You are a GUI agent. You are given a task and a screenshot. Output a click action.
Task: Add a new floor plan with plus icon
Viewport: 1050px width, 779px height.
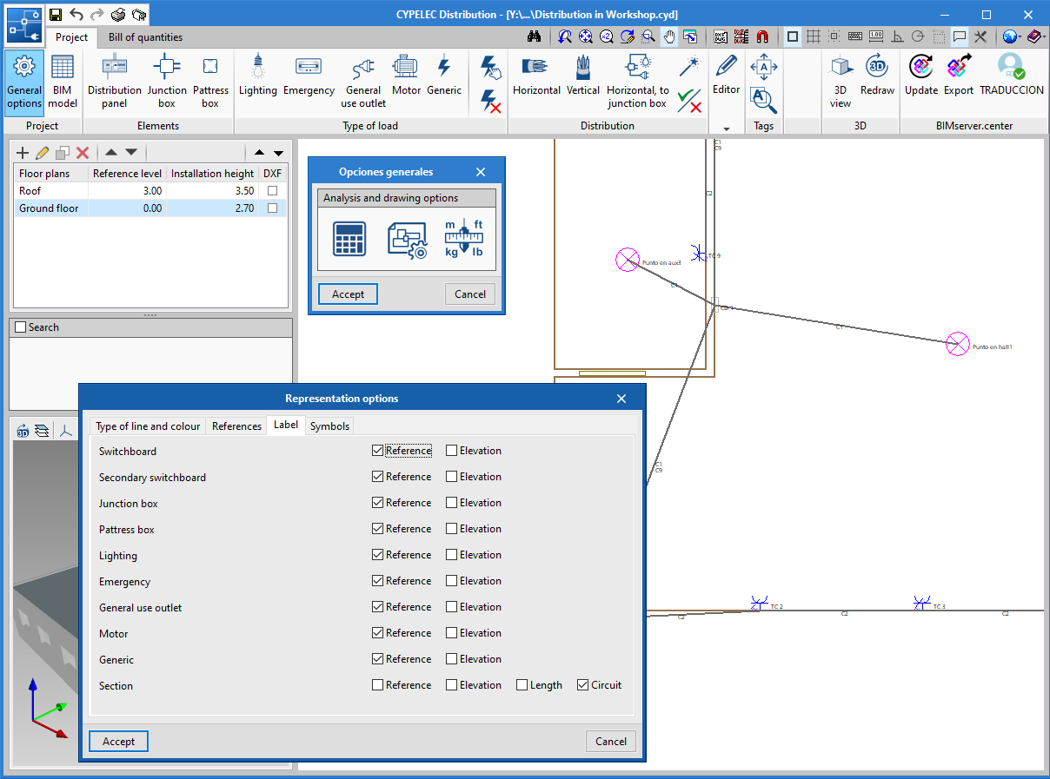pos(23,153)
